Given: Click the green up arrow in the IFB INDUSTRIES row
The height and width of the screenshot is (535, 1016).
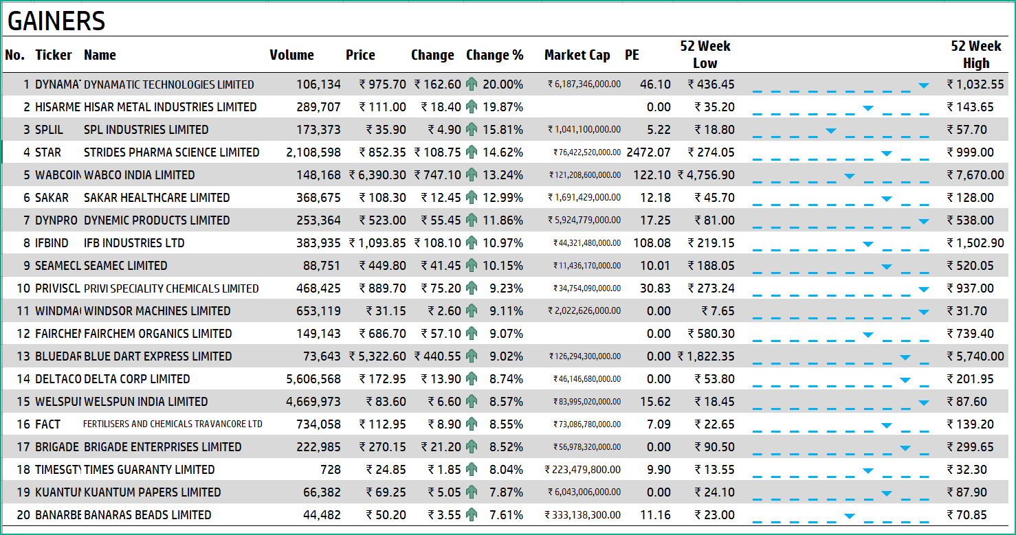Looking at the screenshot, I should pos(472,242).
